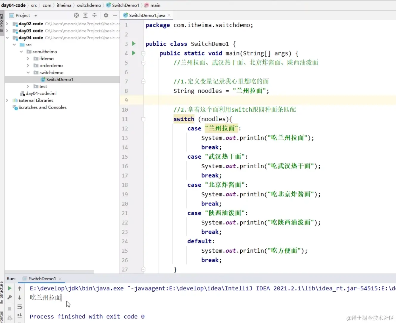Click the method icon in breadcrumb main
The height and width of the screenshot is (323, 396).
147,5
